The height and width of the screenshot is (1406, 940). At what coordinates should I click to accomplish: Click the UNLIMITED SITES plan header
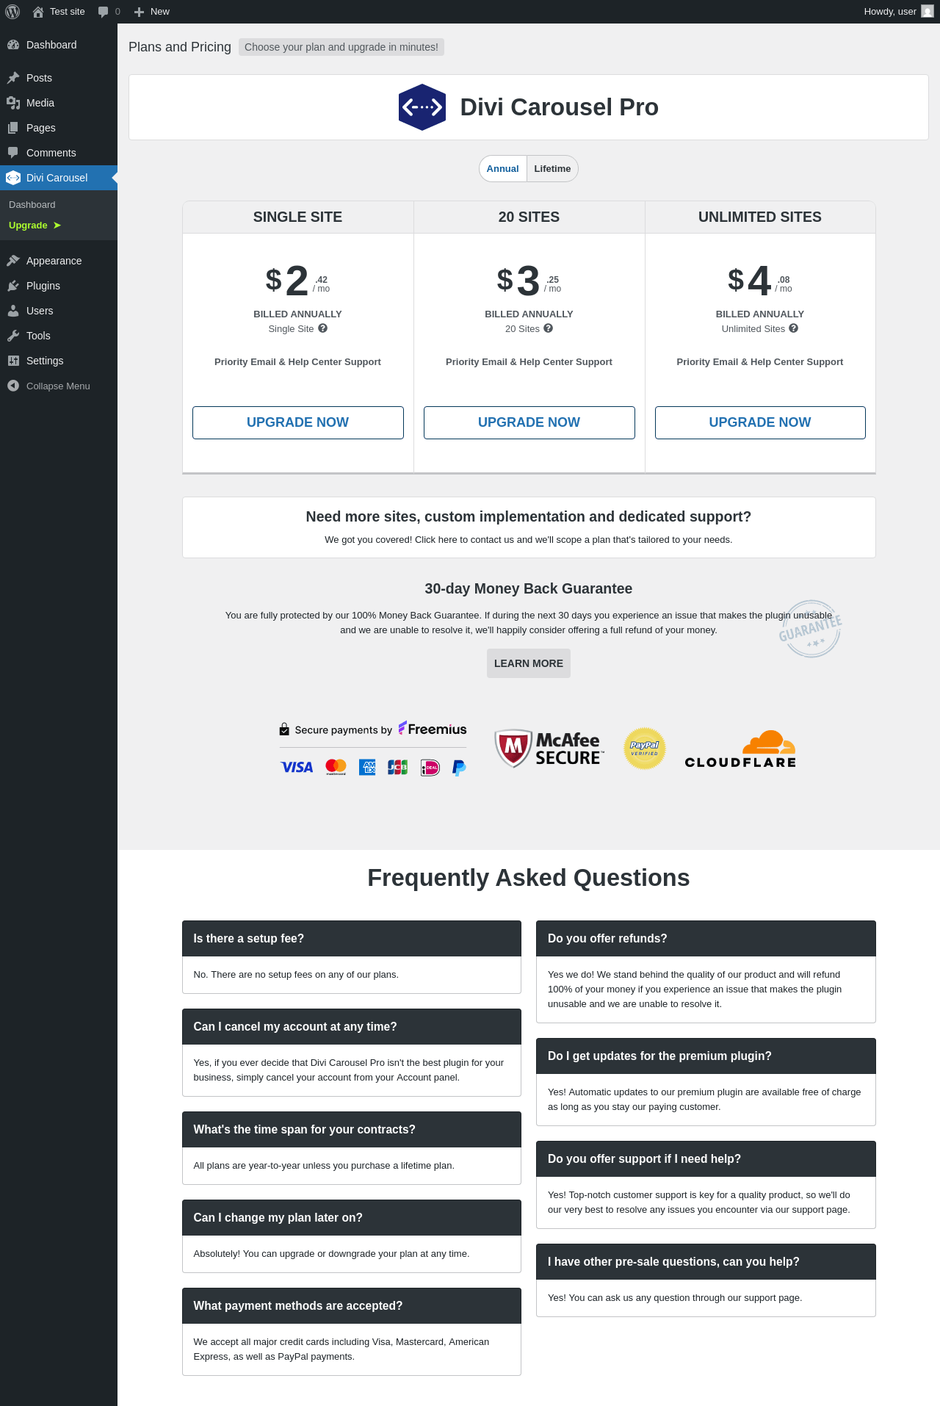tap(760, 217)
